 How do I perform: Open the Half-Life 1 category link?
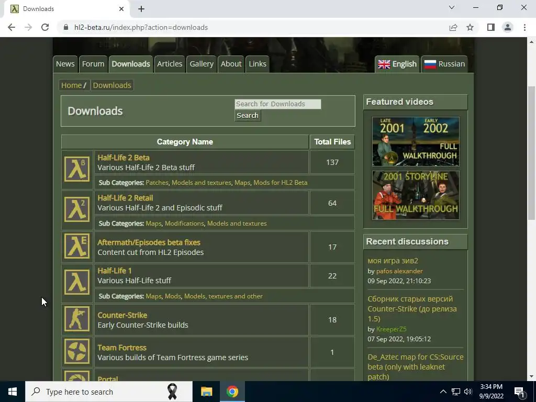tap(115, 271)
